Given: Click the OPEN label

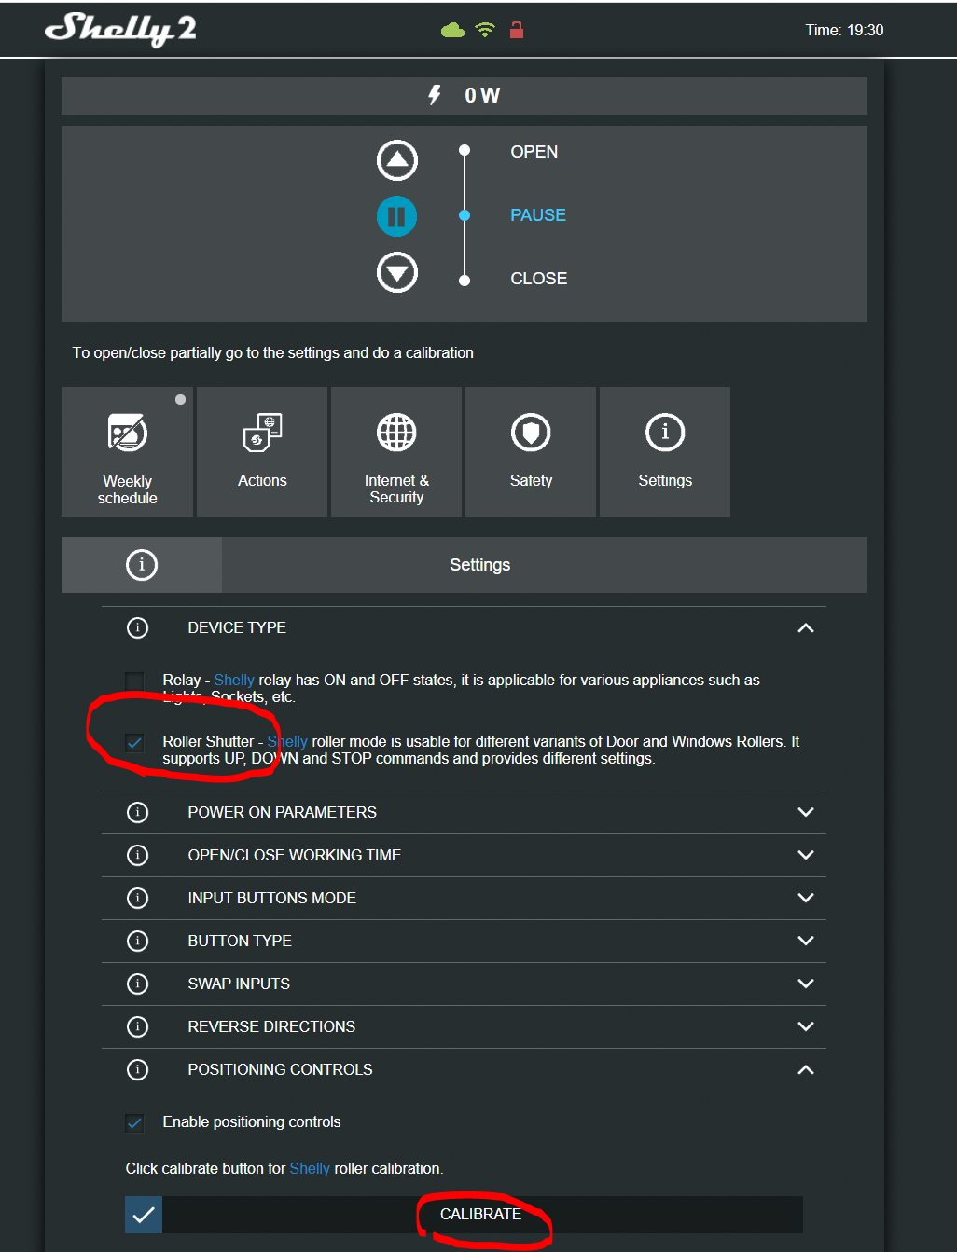Looking at the screenshot, I should 534,152.
